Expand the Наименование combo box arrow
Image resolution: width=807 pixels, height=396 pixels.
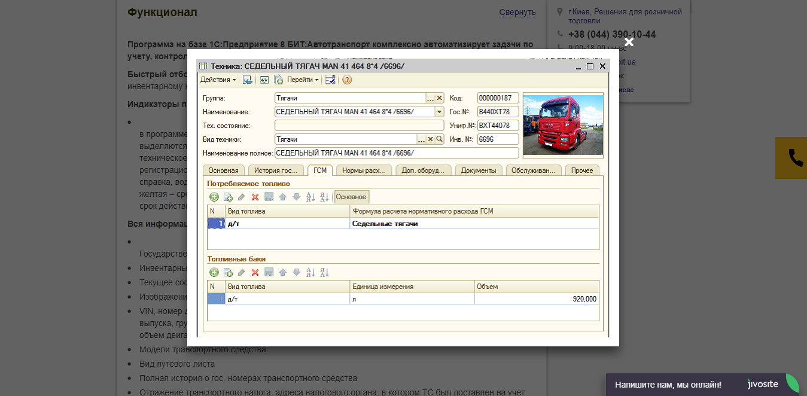point(439,112)
